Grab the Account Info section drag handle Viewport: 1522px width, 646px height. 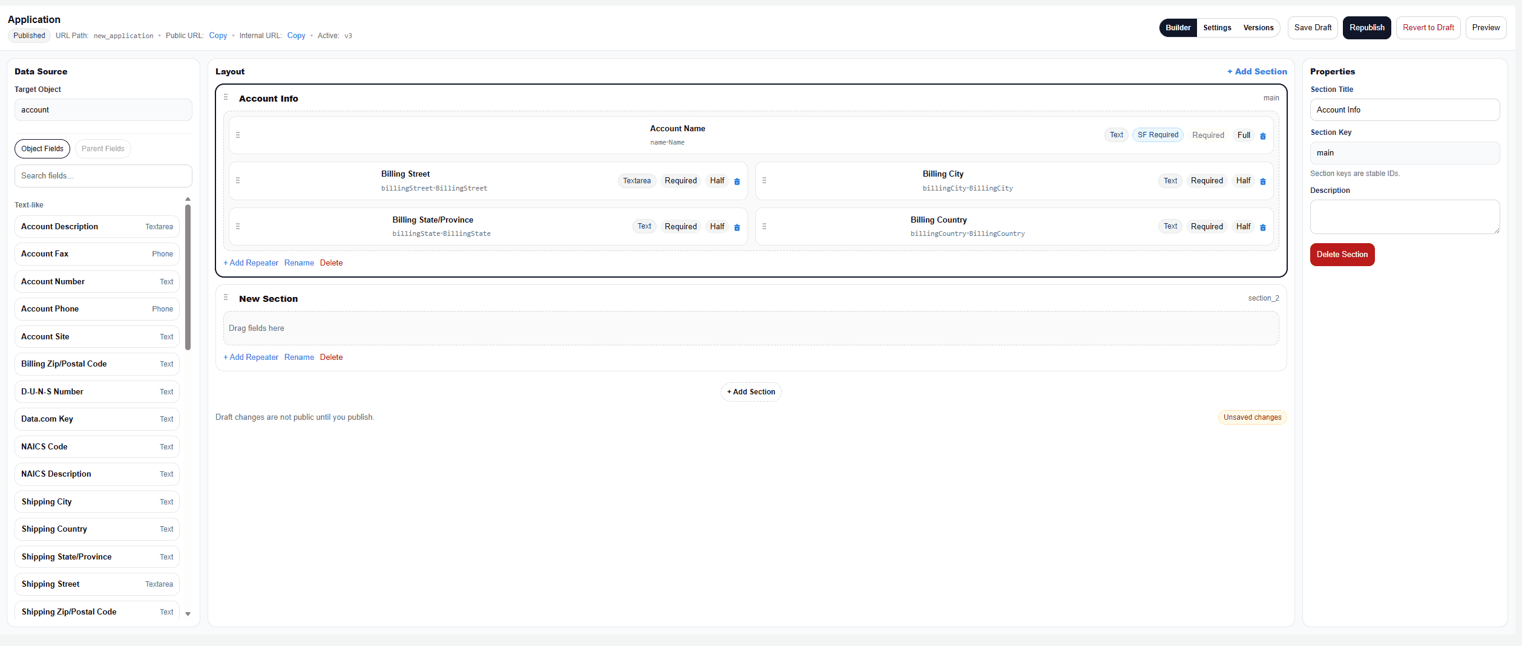click(x=226, y=97)
